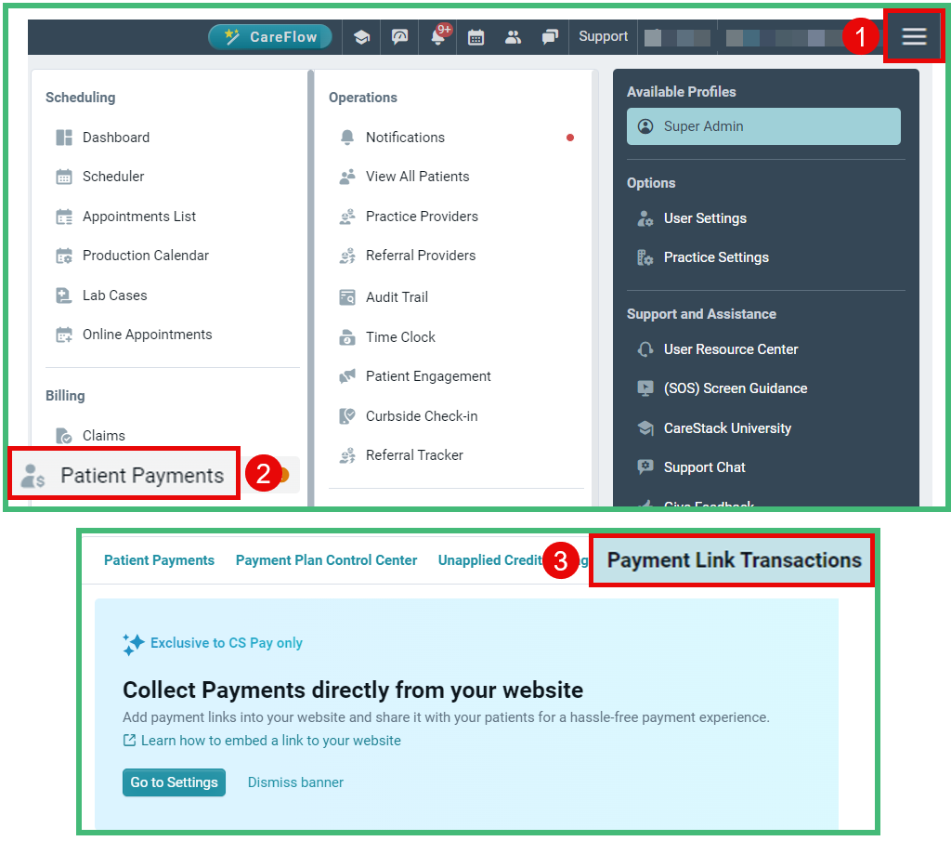Click the people icon in the top bar
951x841 pixels.
(513, 36)
